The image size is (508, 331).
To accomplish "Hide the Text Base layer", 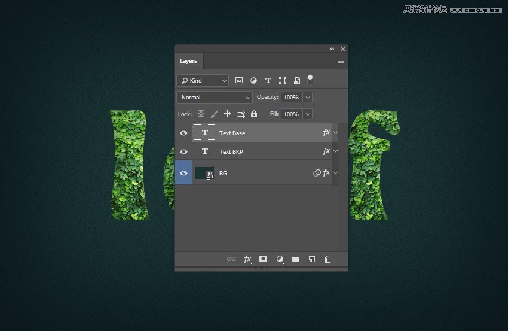I will click(183, 133).
